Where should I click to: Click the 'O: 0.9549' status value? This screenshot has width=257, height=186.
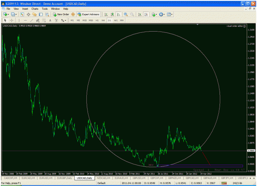[x=150, y=183]
